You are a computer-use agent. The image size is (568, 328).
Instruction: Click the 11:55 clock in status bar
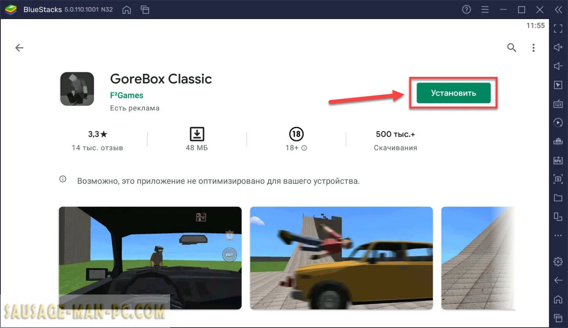click(x=536, y=25)
